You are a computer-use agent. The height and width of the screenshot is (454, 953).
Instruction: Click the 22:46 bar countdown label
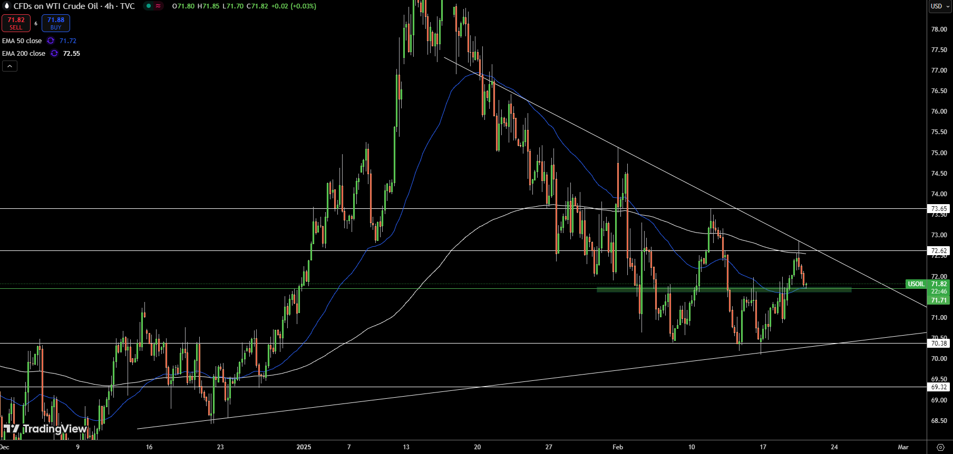tap(939, 291)
